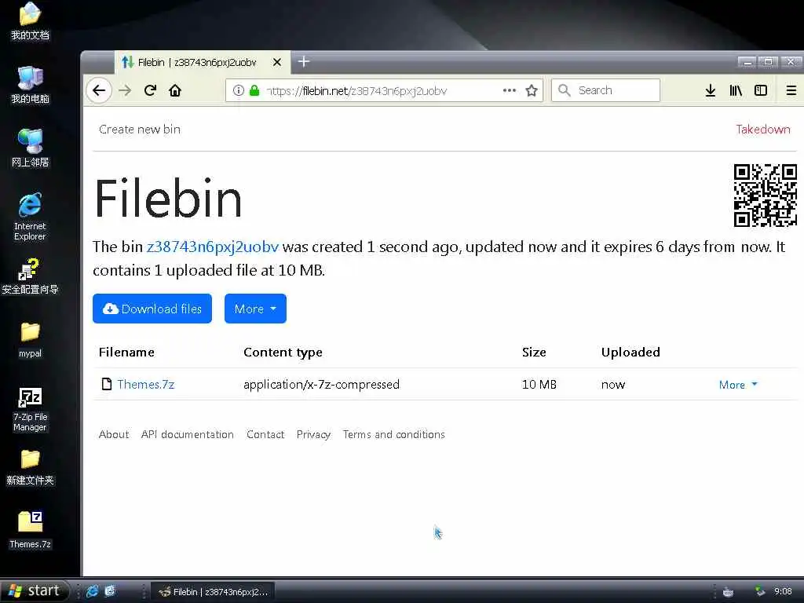Click the green padlock security icon
Screen dimensions: 804x603
click(x=254, y=91)
